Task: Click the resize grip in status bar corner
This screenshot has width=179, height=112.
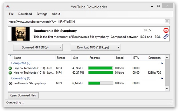Action: pyautogui.click(x=171, y=103)
